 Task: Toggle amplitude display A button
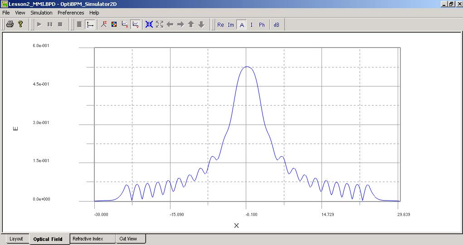click(242, 25)
